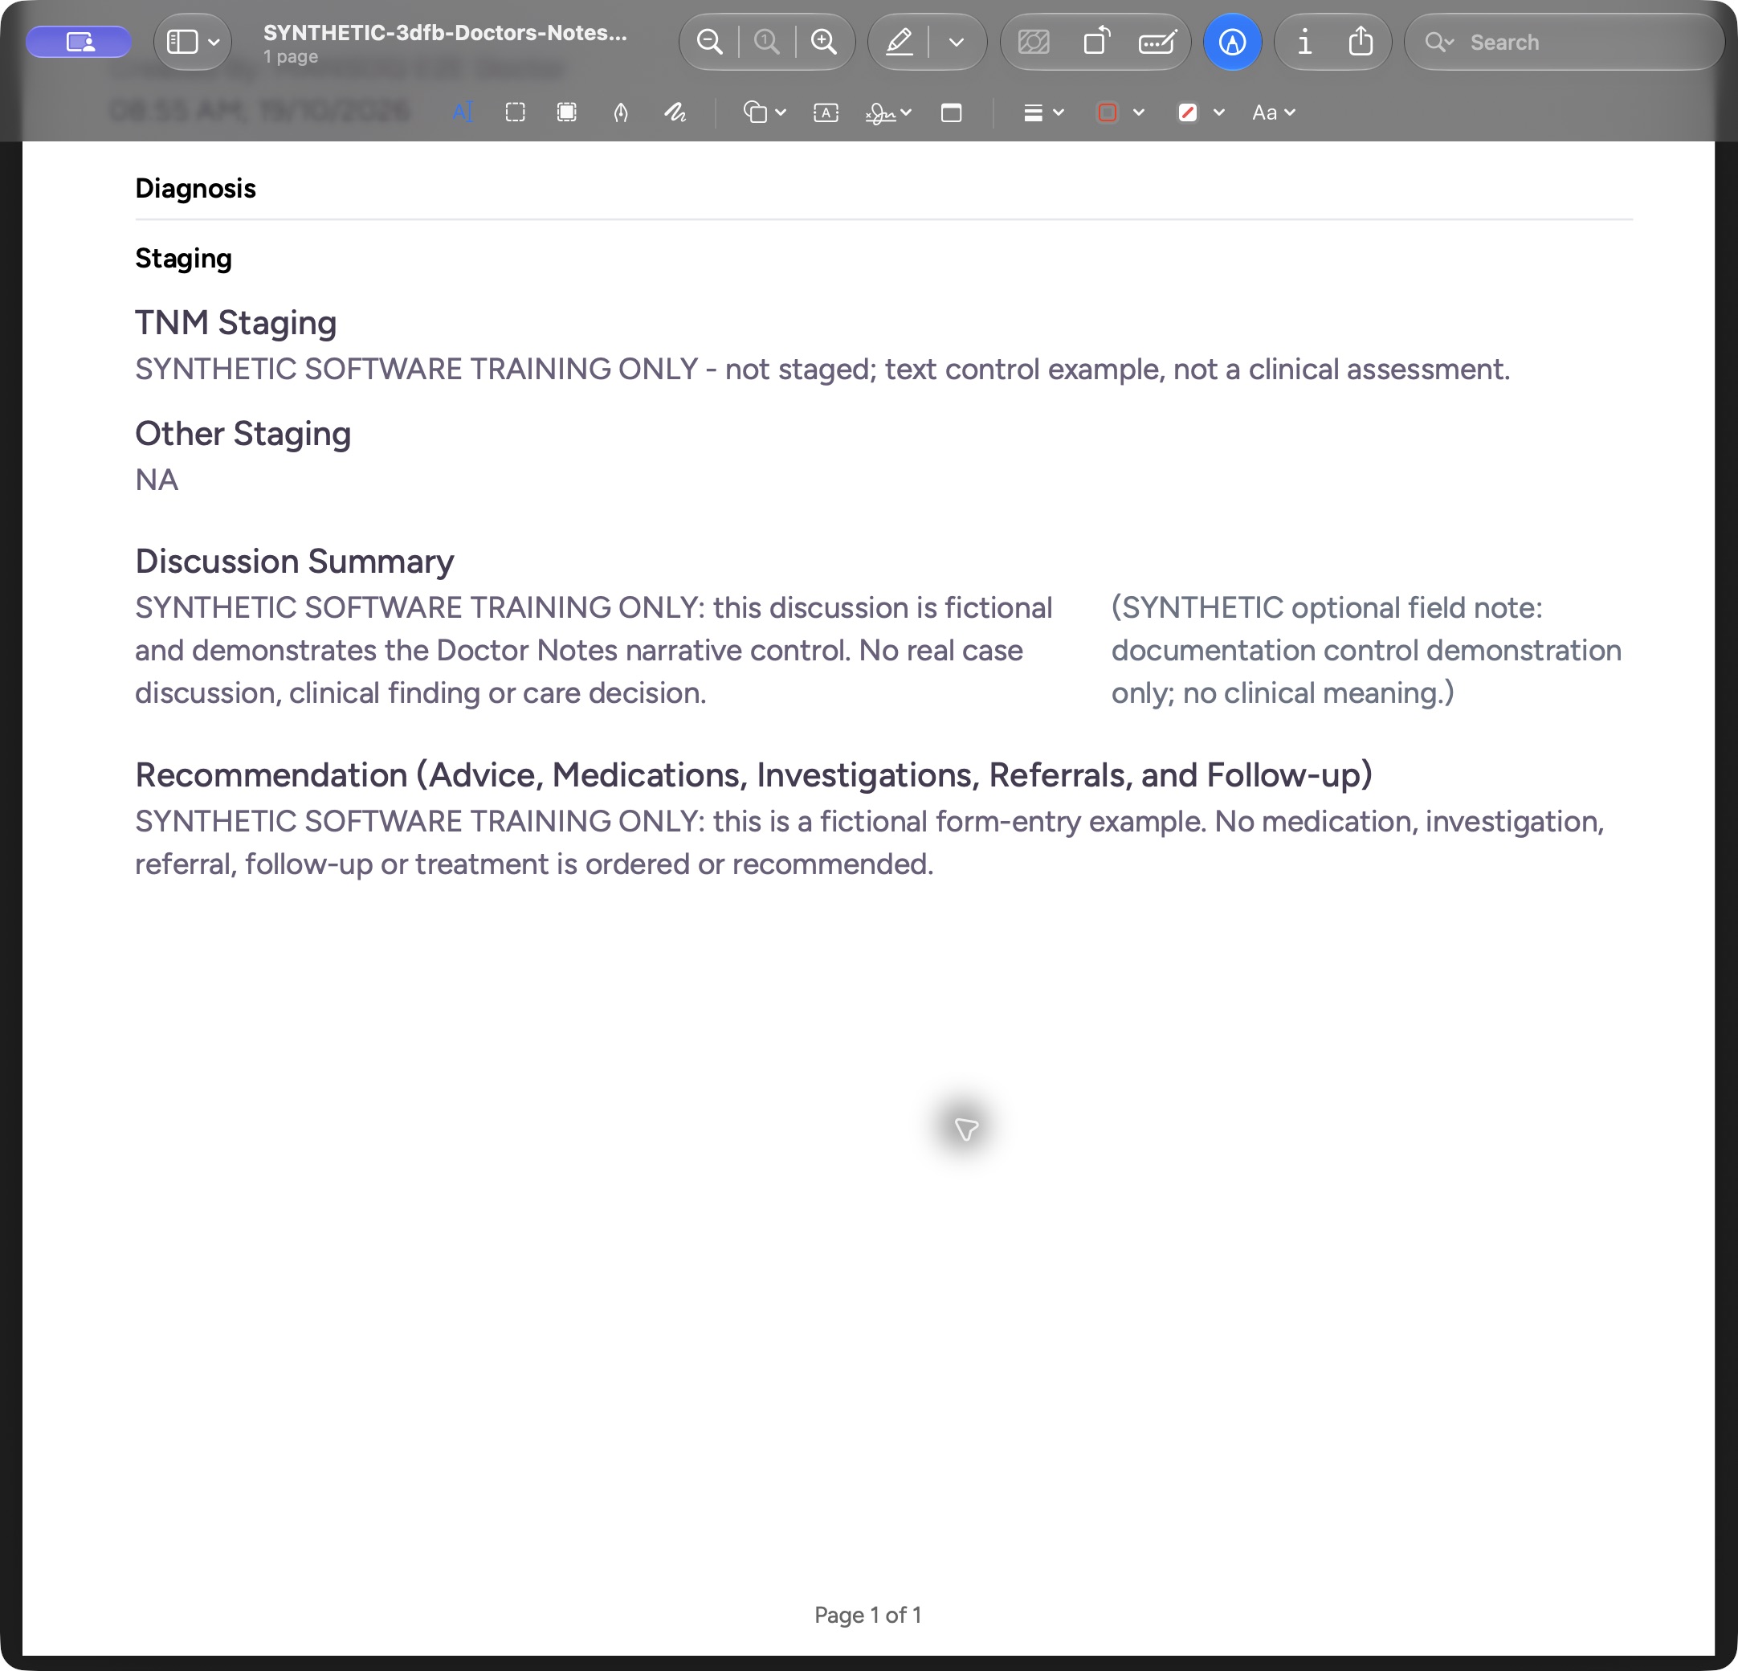Screen dimensions: 1738x1671
Task: Open the Signature dropdown menu
Action: click(888, 112)
